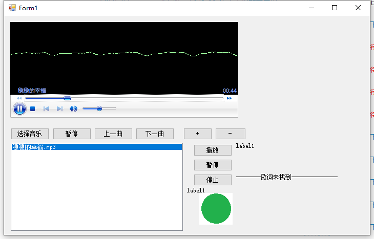Click the 上一曲 button
Image resolution: width=374 pixels, height=239 pixels.
tap(113, 134)
